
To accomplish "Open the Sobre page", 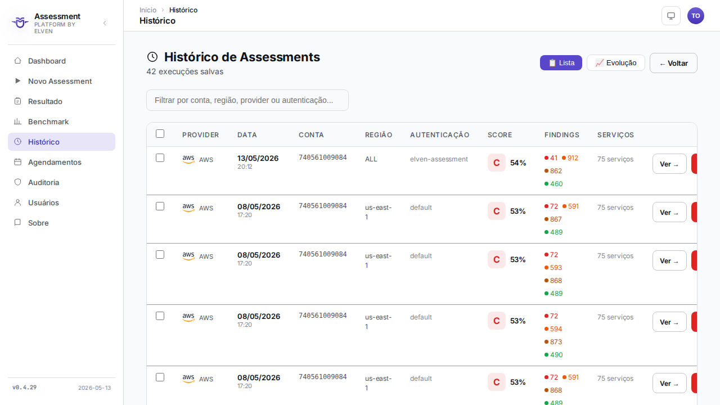I will point(61,223).
